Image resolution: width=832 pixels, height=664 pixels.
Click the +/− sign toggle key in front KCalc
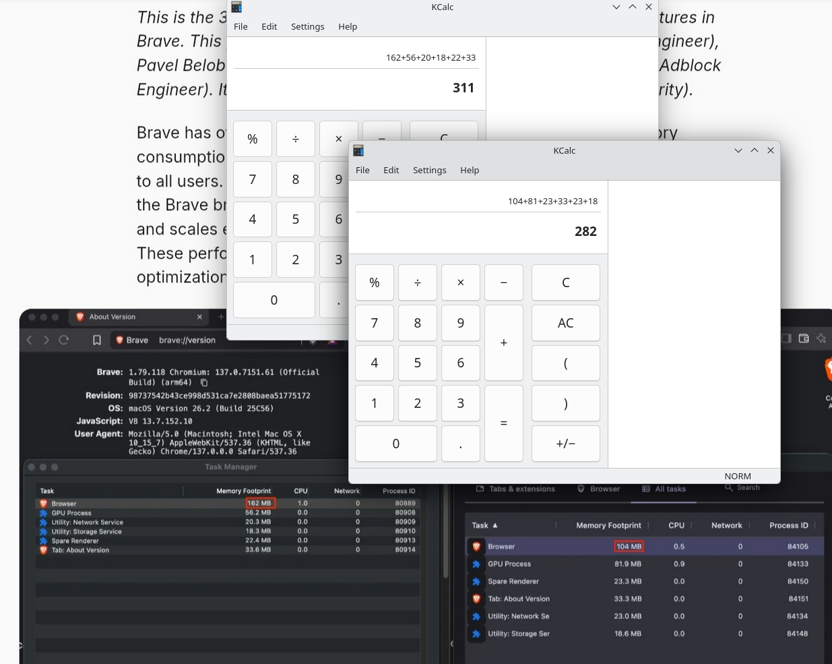pos(566,444)
